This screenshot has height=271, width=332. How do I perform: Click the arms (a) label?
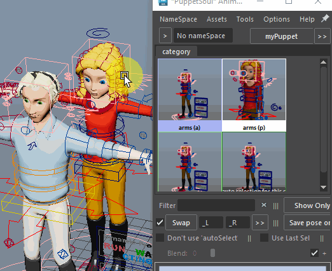pyautogui.click(x=190, y=128)
